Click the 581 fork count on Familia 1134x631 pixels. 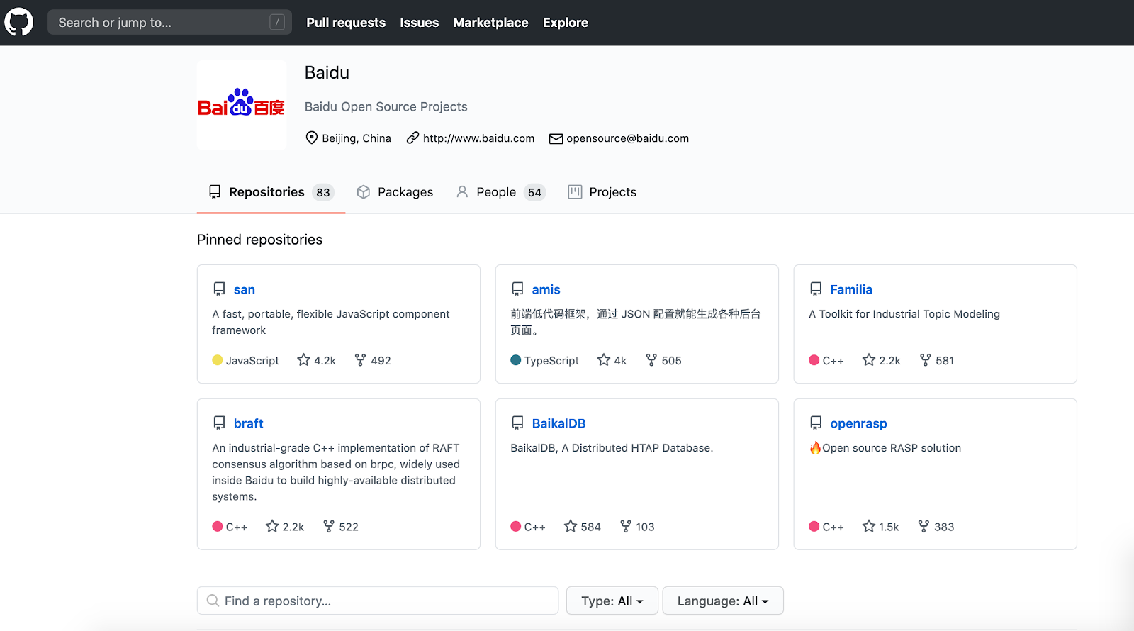(945, 360)
